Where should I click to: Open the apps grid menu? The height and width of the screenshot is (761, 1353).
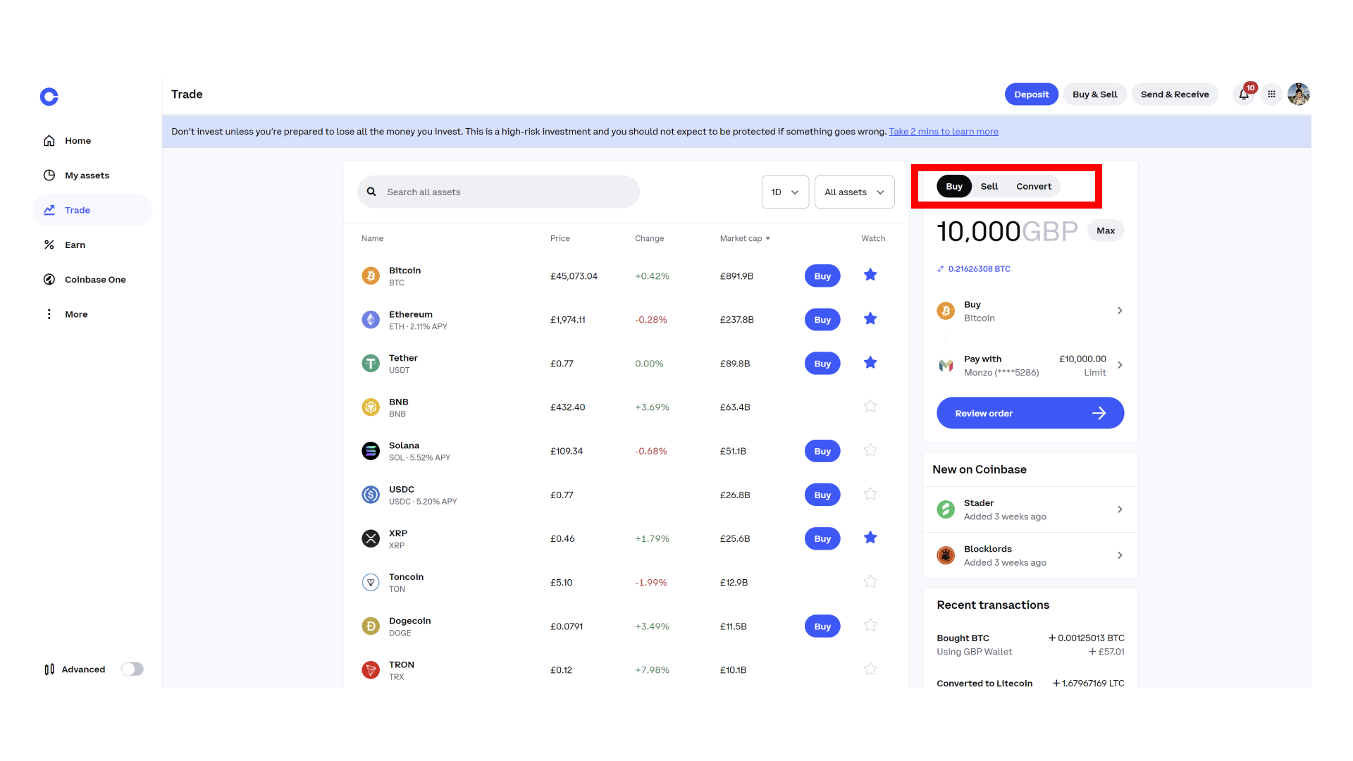(x=1271, y=94)
